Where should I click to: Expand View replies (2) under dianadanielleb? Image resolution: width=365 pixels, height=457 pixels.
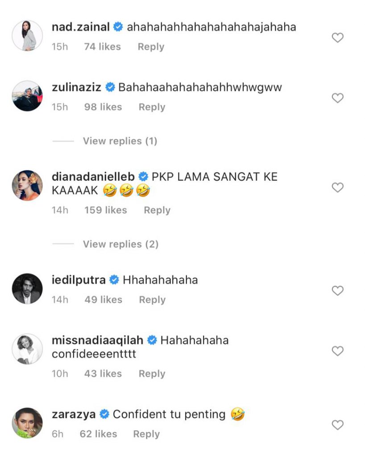[120, 244]
